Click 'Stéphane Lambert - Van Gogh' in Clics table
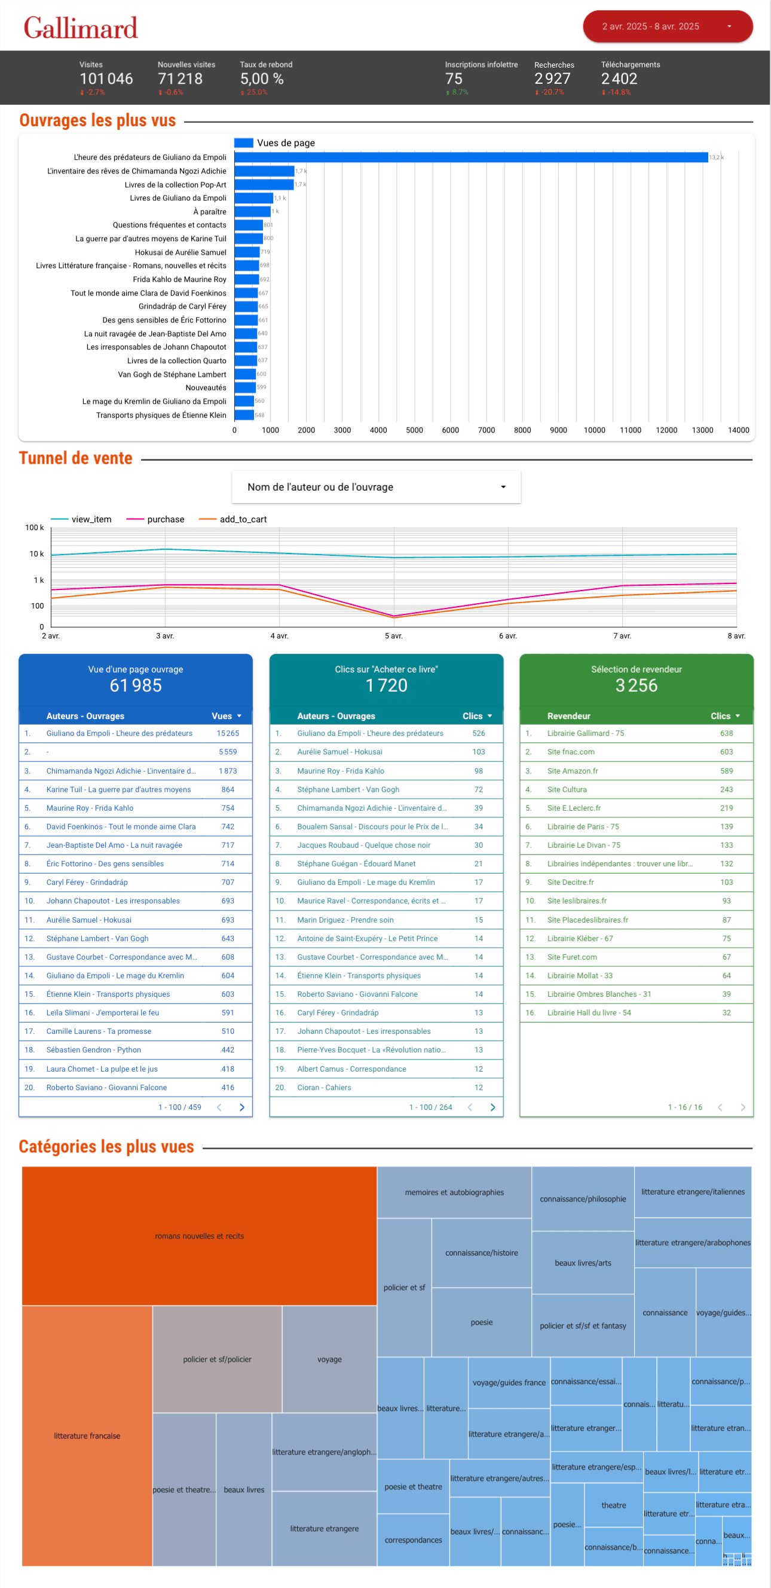Viewport: 771px width, 1588px height. [x=386, y=789]
